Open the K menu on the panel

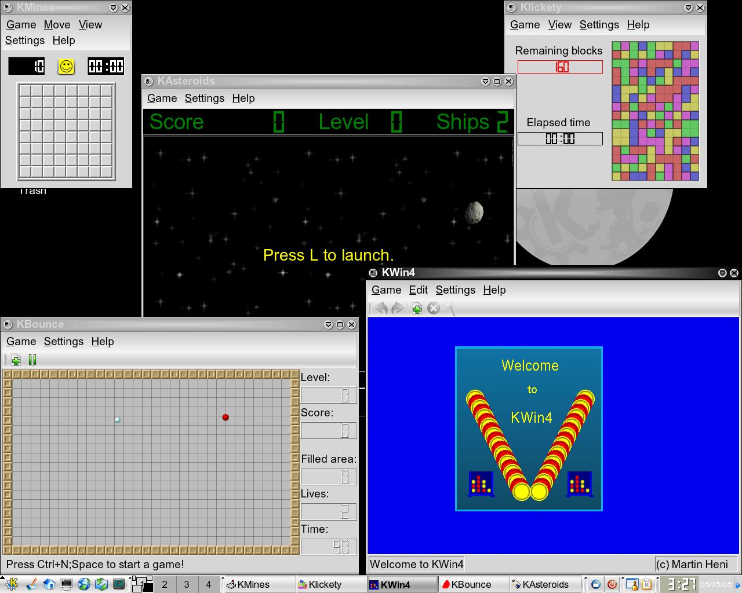click(12, 584)
